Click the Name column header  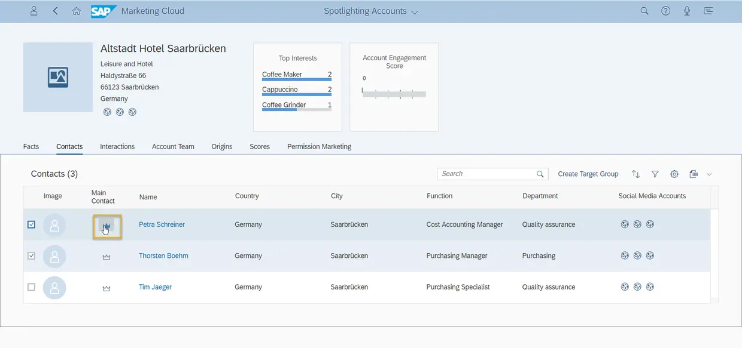pos(148,196)
